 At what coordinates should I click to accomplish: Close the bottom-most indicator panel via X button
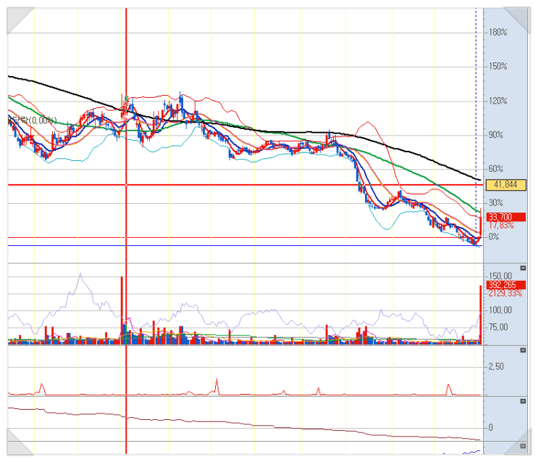[x=523, y=446]
